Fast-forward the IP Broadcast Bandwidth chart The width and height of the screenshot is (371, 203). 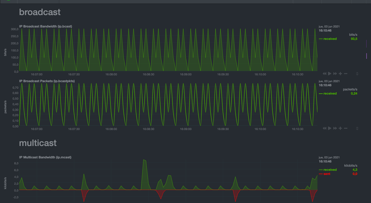(x=335, y=74)
